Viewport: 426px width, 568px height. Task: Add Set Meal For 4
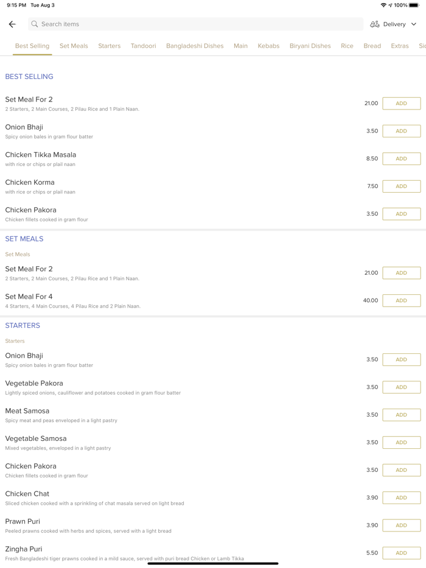[401, 300]
